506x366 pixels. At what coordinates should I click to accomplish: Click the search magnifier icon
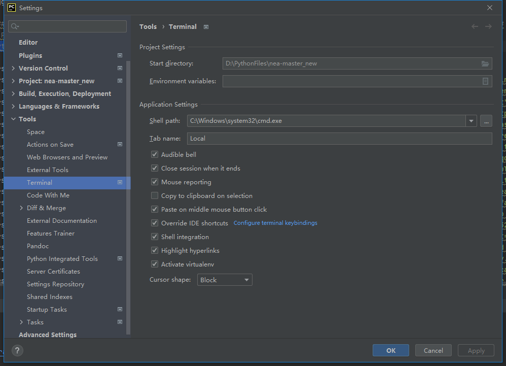(x=15, y=26)
